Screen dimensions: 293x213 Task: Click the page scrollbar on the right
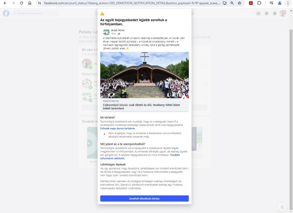click(291, 119)
